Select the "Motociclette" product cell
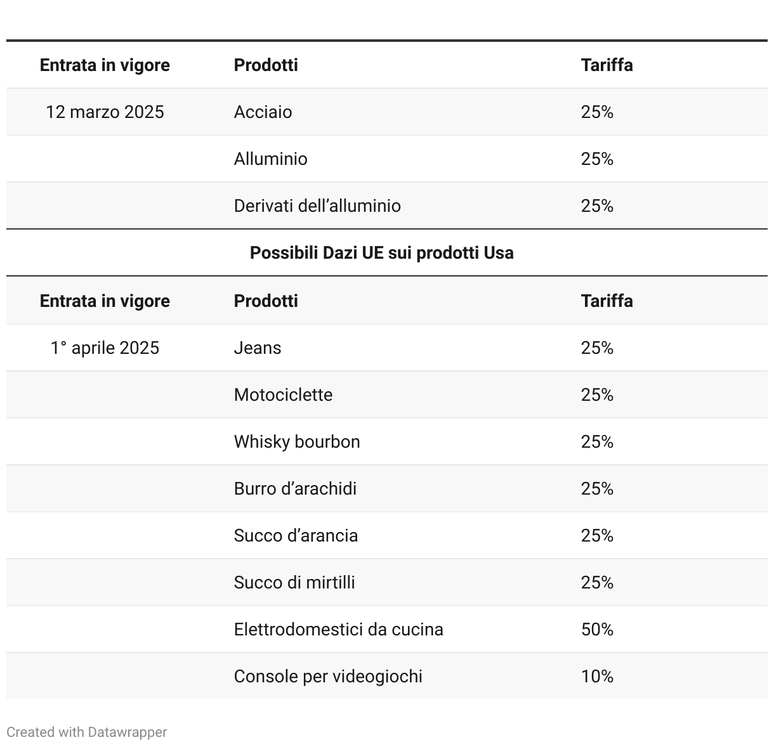The width and height of the screenshot is (774, 747). pyautogui.click(x=283, y=395)
